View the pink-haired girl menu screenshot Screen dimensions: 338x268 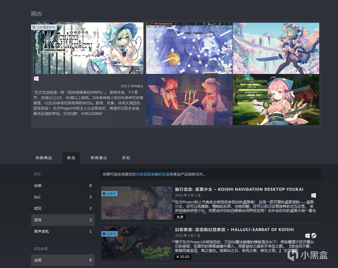[x=276, y=100]
